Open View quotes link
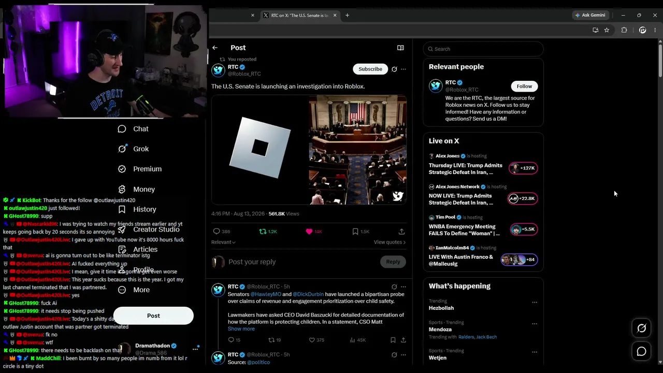This screenshot has height=373, width=663. coord(390,242)
